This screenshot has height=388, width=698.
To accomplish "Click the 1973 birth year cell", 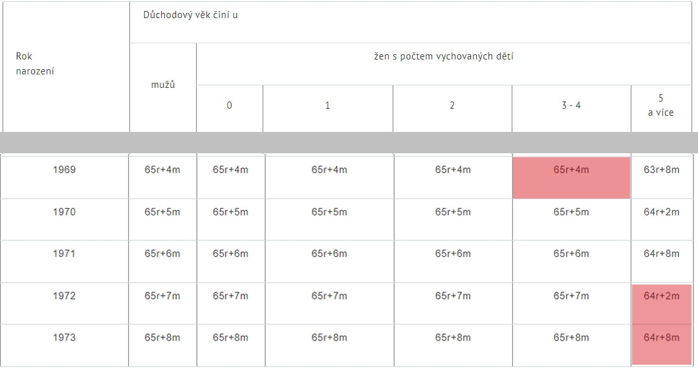I will click(65, 345).
